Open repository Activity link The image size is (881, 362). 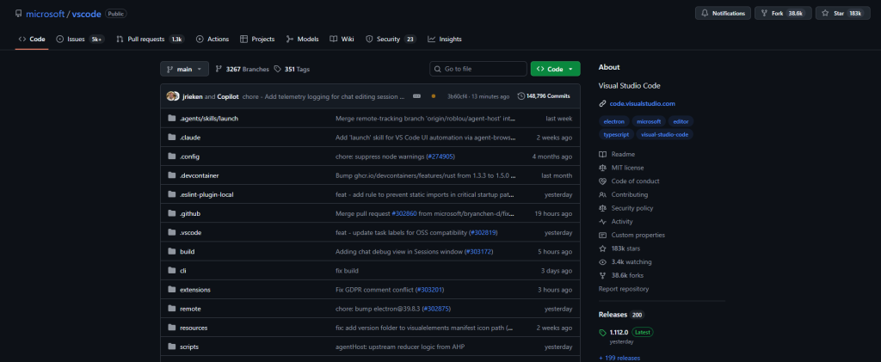pyautogui.click(x=616, y=222)
